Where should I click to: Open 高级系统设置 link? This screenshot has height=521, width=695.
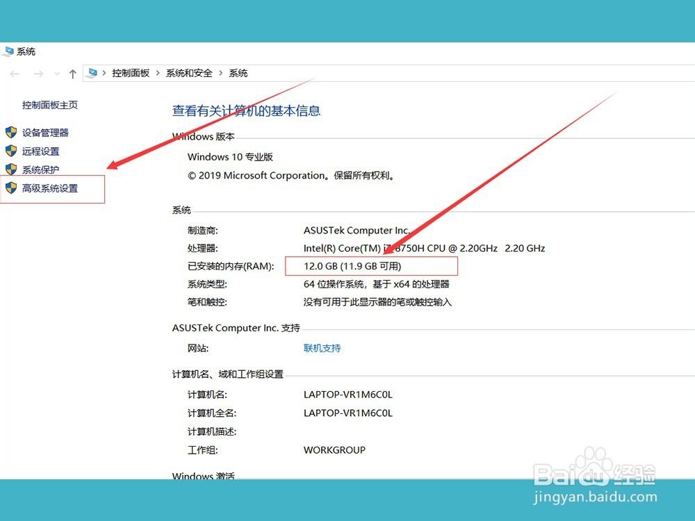click(x=50, y=188)
